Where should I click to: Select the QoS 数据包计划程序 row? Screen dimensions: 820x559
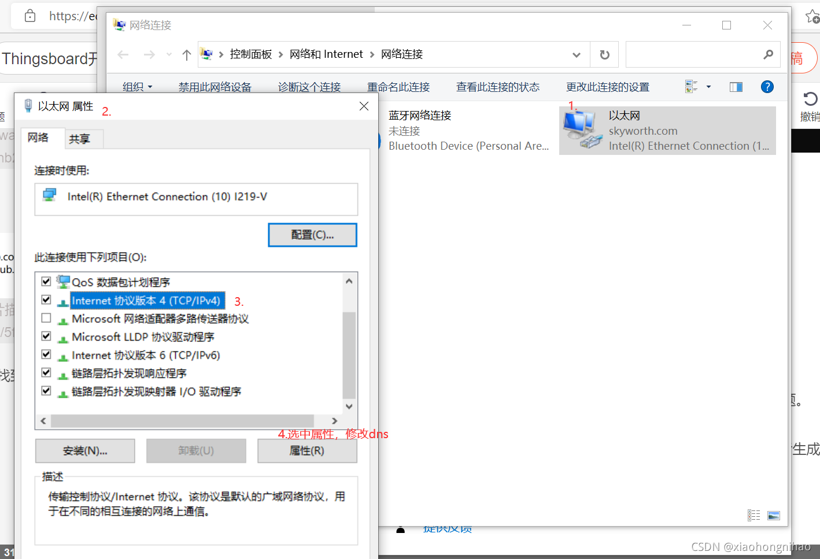[x=120, y=282]
